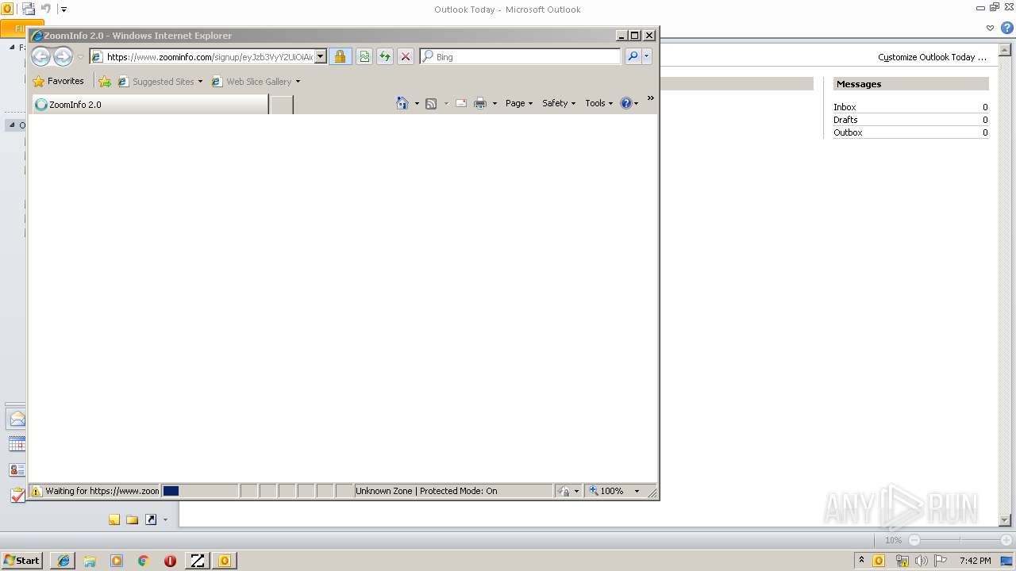Click the volume speaker tray icon
Viewport: 1016px width, 571px height.
click(921, 561)
